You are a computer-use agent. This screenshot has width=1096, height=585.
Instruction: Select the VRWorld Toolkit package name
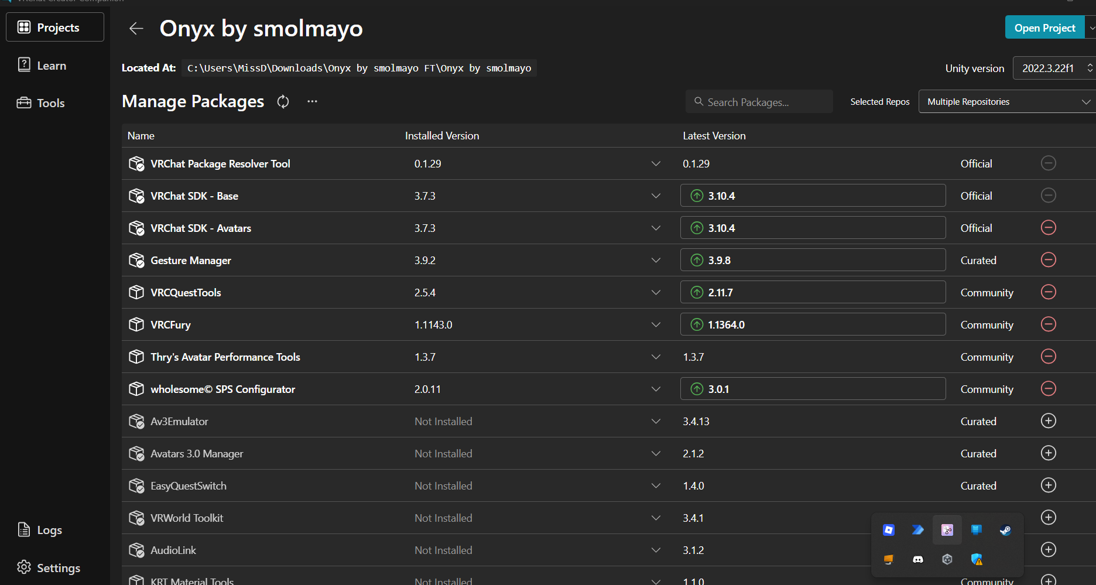[x=187, y=518]
